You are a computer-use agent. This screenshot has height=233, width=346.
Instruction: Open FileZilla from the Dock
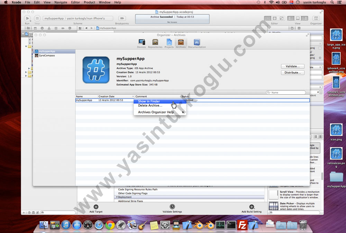tap(242, 225)
